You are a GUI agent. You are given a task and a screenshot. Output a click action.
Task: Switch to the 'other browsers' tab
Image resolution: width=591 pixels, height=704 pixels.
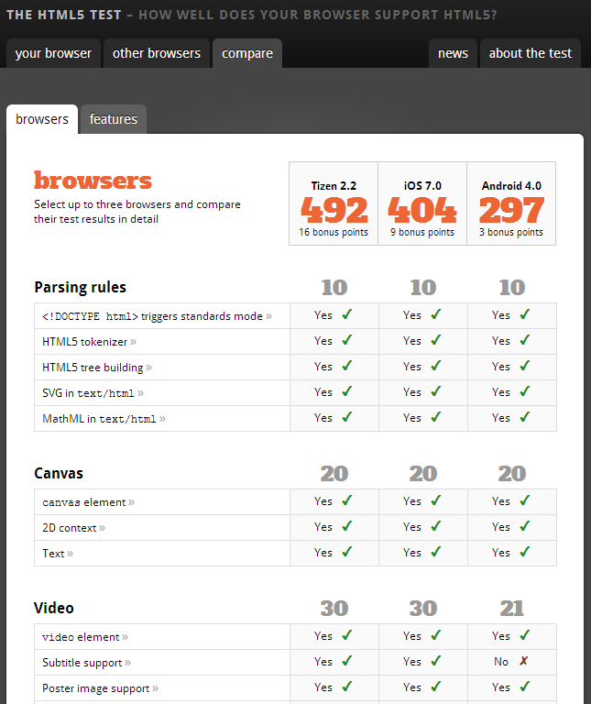pos(157,53)
